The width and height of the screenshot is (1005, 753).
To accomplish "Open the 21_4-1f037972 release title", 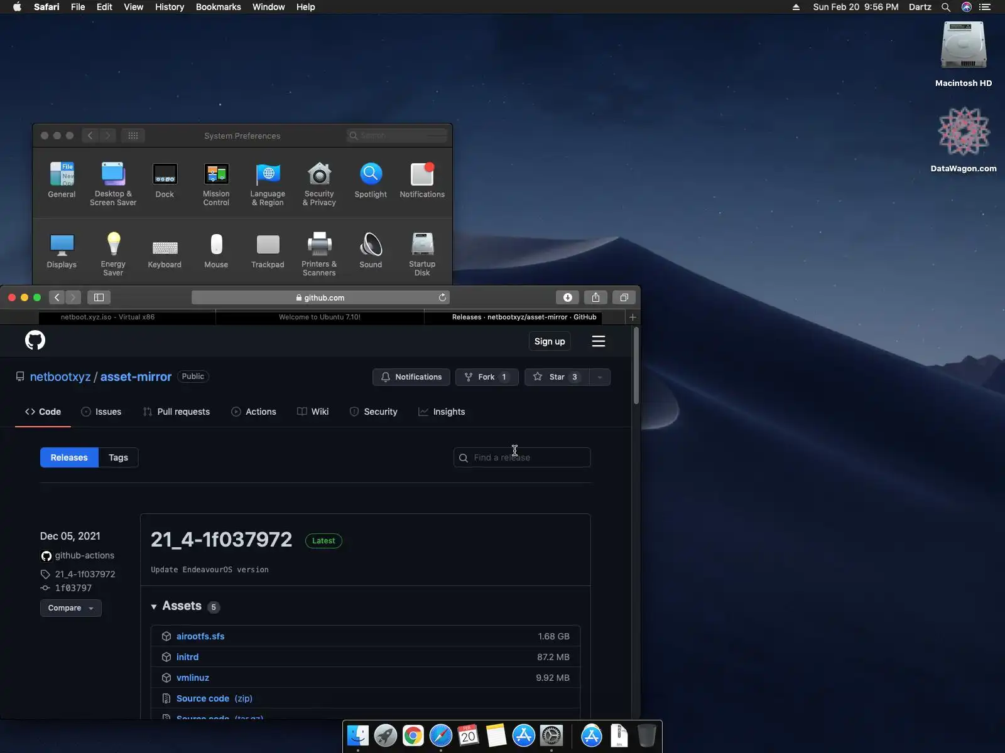I will 221,540.
